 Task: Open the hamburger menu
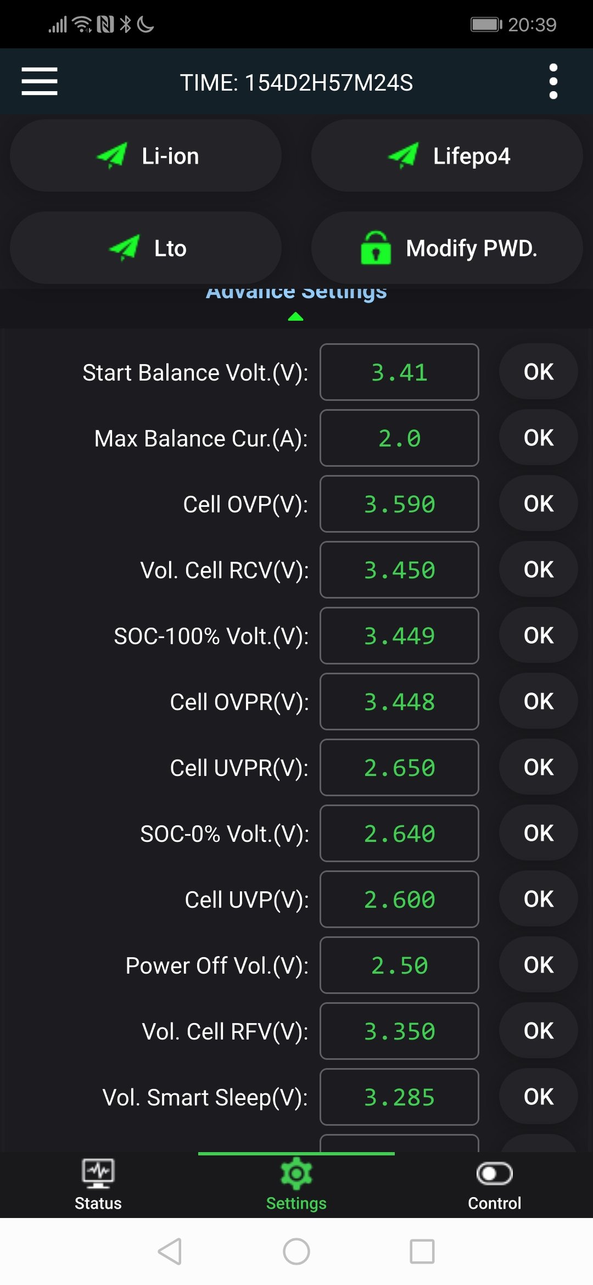40,81
